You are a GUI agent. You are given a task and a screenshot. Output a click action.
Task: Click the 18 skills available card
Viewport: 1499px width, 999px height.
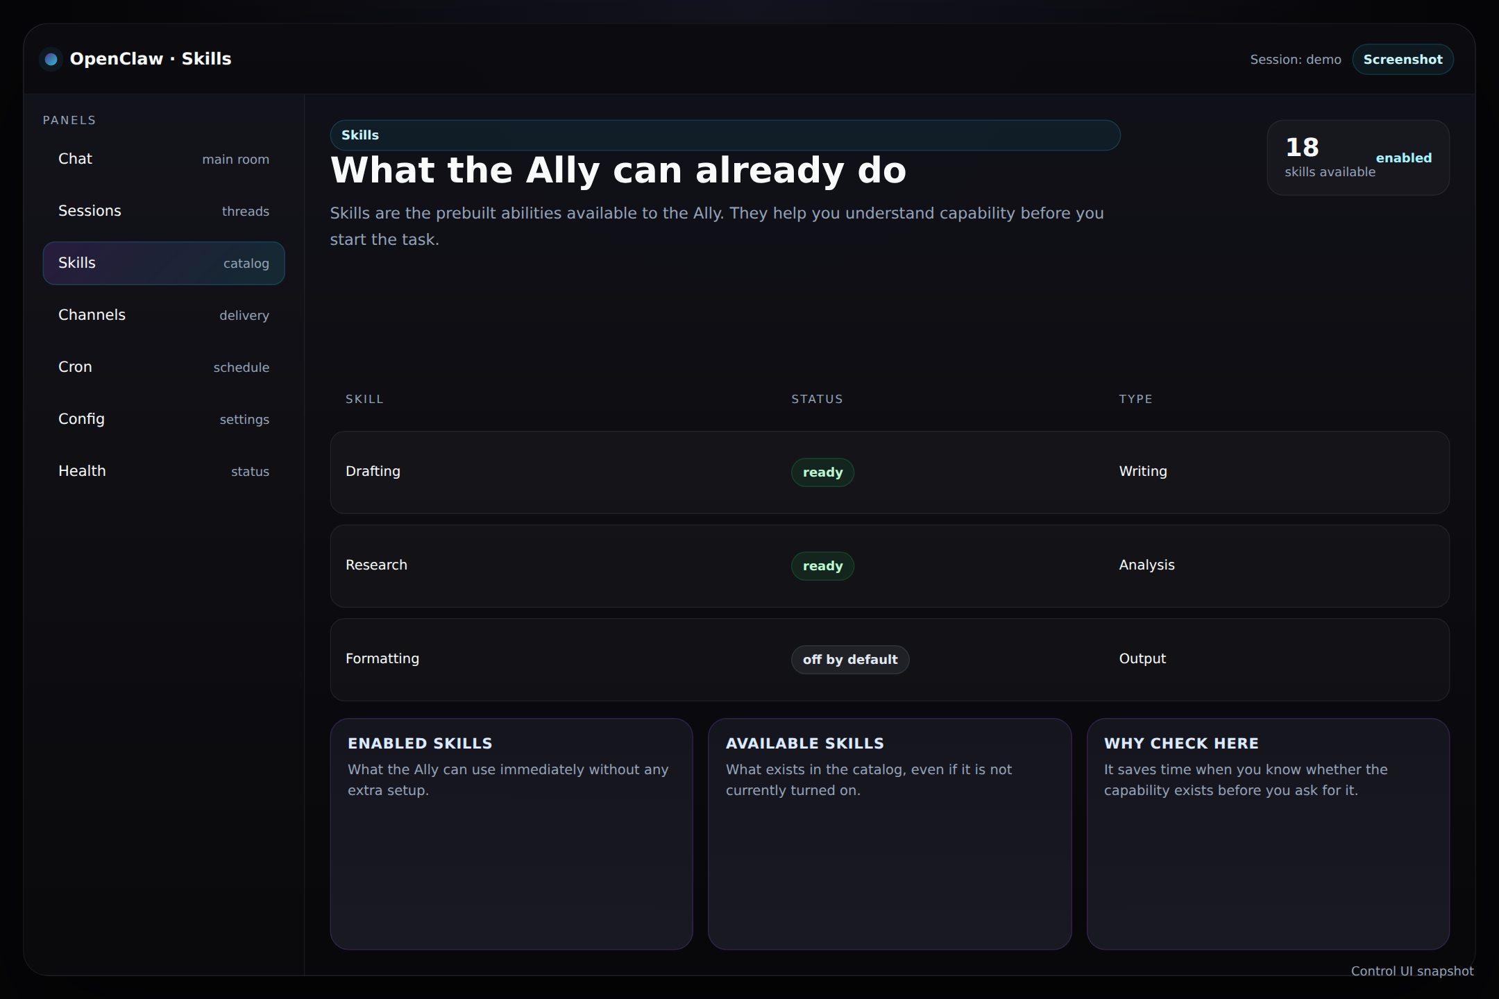(x=1358, y=158)
